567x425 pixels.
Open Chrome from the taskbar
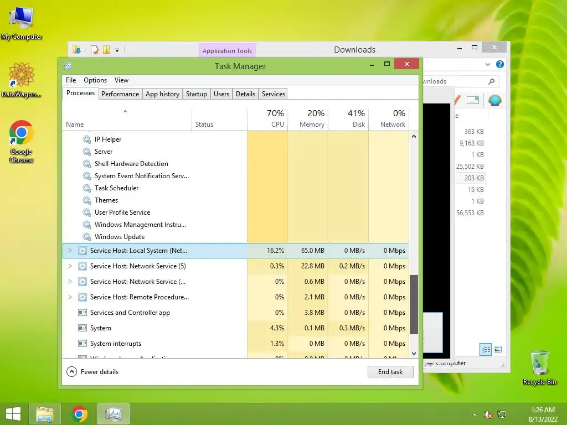80,414
